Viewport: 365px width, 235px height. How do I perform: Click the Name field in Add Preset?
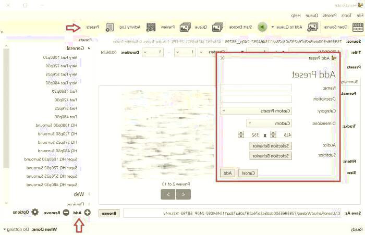pos(263,88)
